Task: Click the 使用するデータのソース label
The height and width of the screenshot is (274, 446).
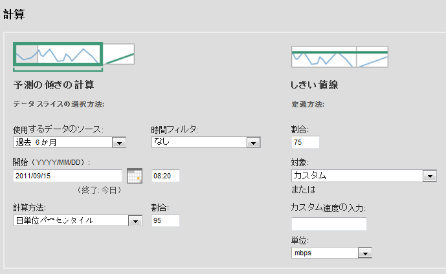Action: (58, 130)
